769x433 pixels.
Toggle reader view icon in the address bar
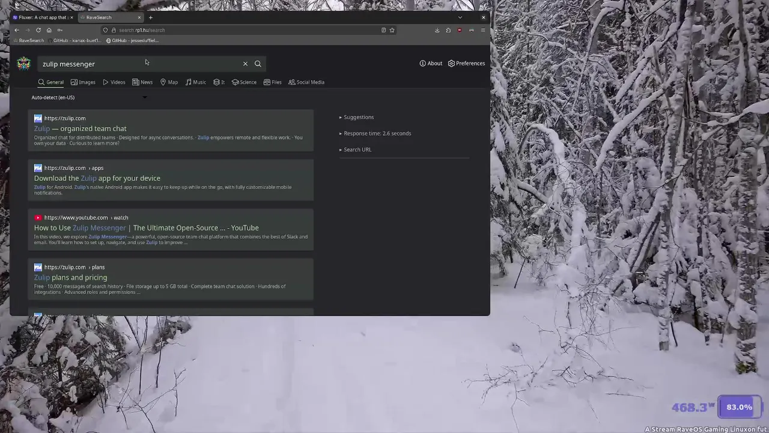pyautogui.click(x=383, y=30)
